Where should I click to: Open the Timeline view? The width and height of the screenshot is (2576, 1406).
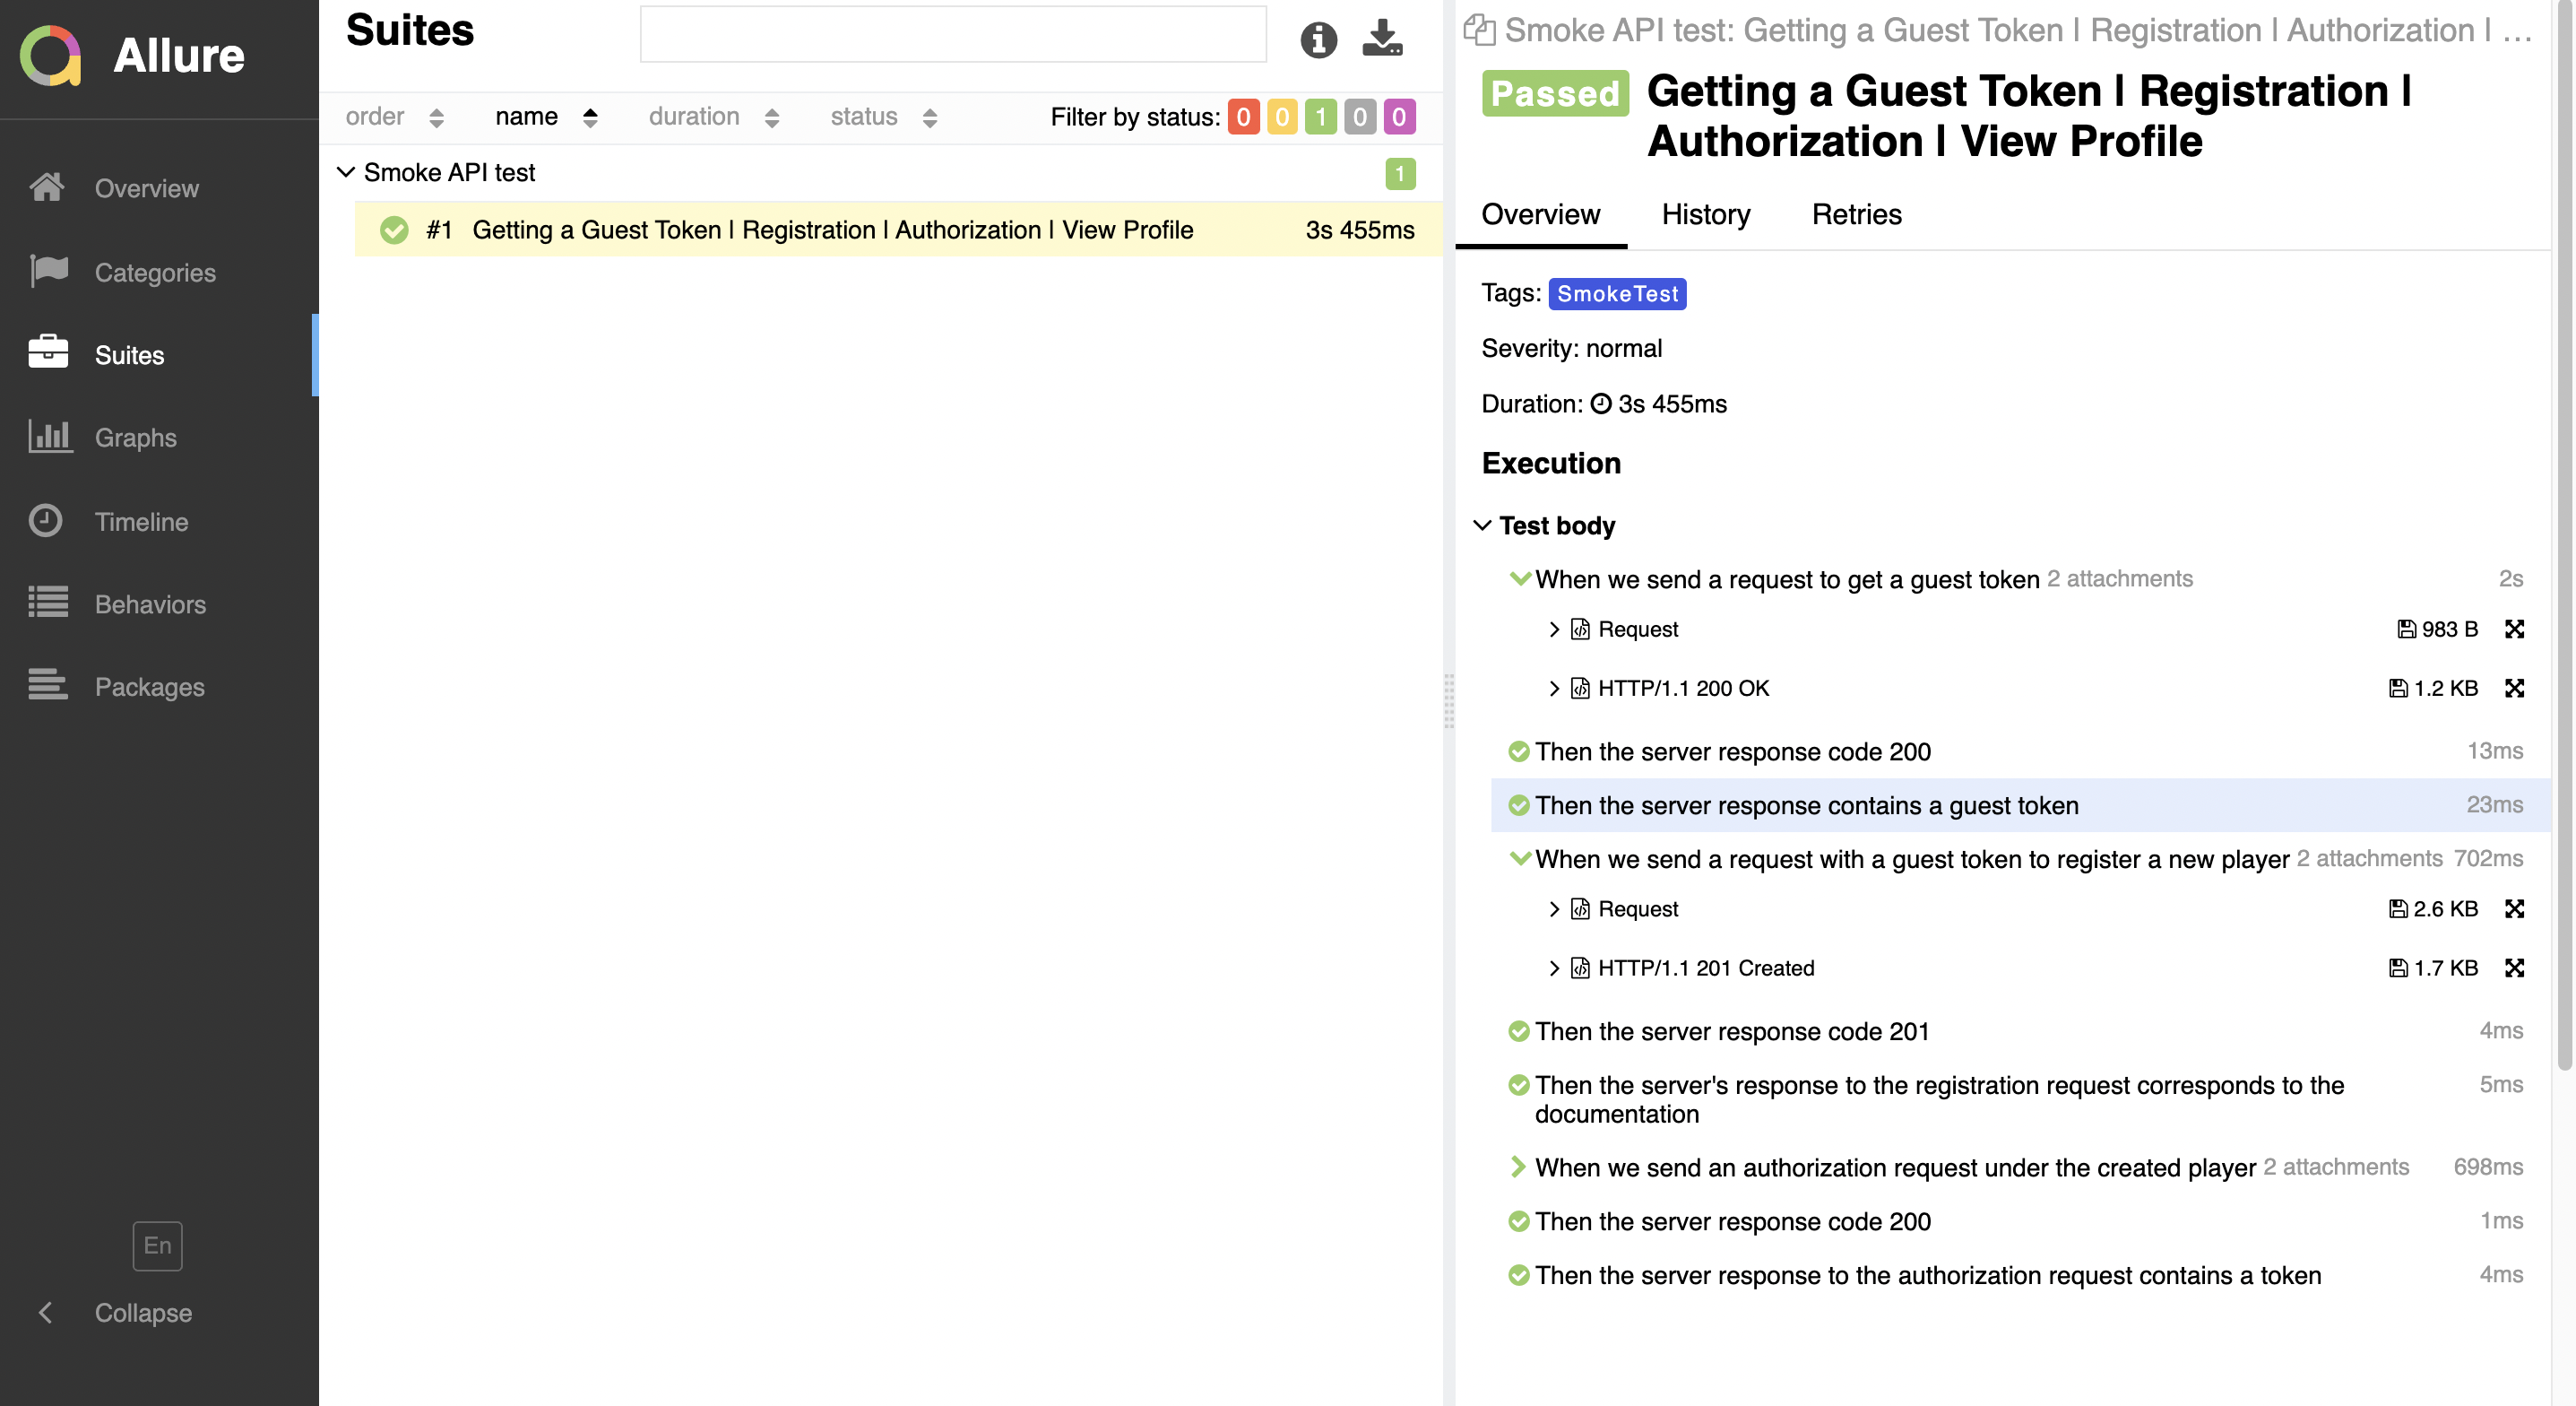tap(142, 521)
